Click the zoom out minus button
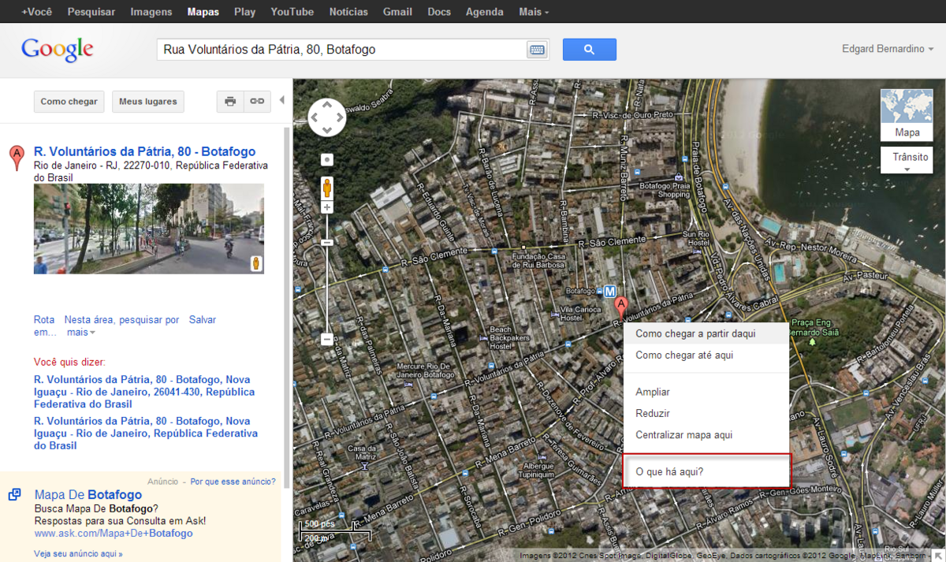946x562 pixels. click(x=327, y=340)
